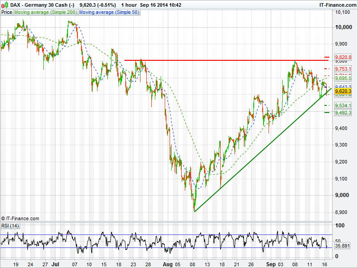358x268 pixels.
Task: Select Moving average (Simple 50) legend label
Action: 109,13
